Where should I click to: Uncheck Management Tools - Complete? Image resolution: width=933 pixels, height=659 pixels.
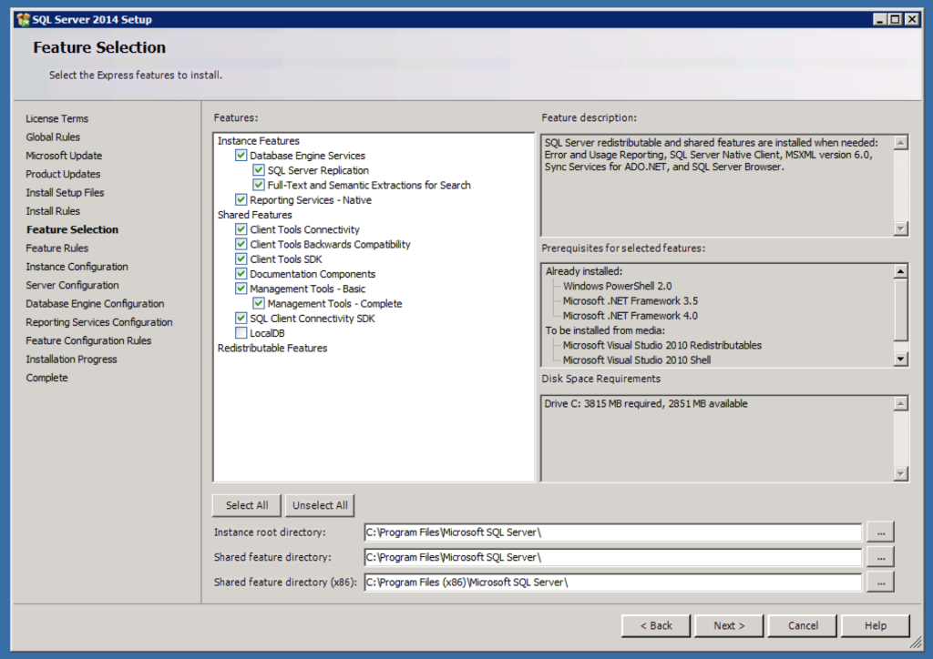[x=259, y=303]
